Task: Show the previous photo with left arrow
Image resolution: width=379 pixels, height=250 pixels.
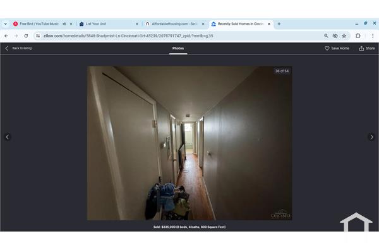Action: point(7,137)
